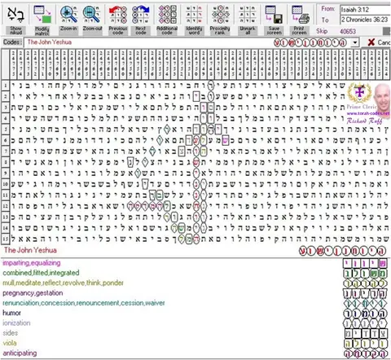This screenshot has height=360, width=391.
Task: Click the Zoom-out label button
Action: [92, 30]
